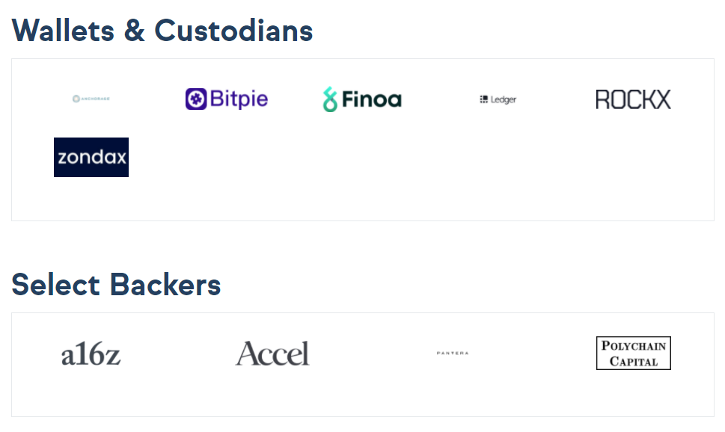Screen dimensions: 725x432
Task: Click the Select Backers heading
Action: tap(116, 284)
